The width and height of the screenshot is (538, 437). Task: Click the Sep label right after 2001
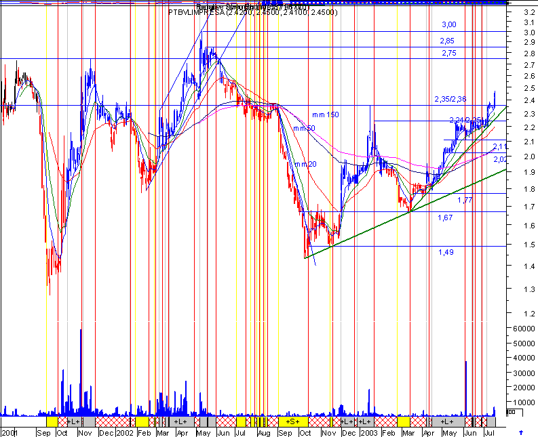point(43,433)
